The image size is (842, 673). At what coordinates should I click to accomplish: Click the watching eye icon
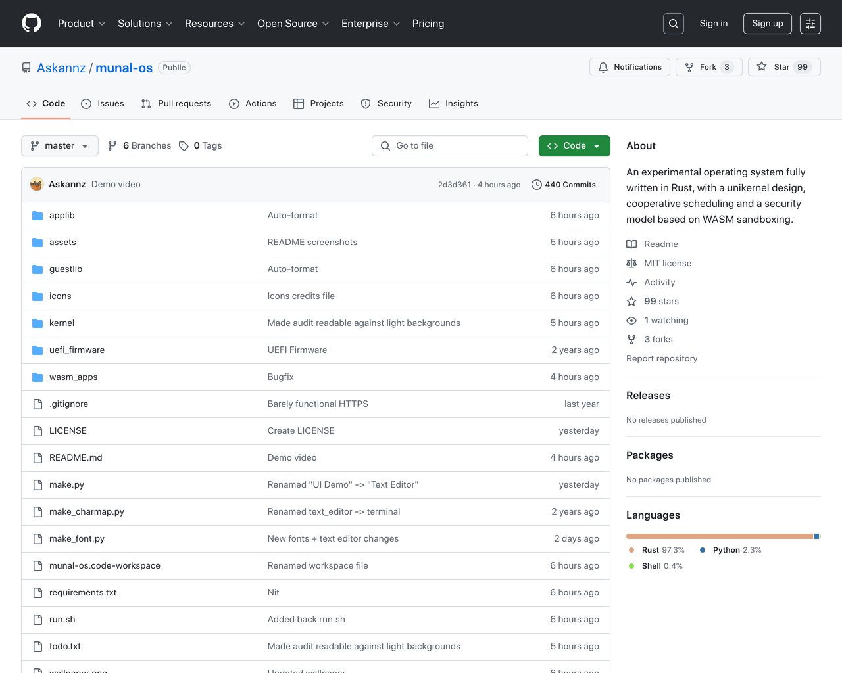click(x=631, y=321)
